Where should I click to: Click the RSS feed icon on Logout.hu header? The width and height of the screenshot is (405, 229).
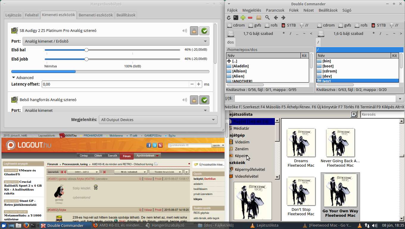click(x=160, y=145)
